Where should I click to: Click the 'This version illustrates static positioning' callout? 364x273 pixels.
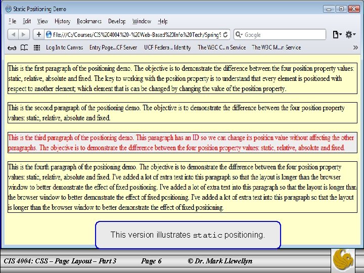(188, 235)
